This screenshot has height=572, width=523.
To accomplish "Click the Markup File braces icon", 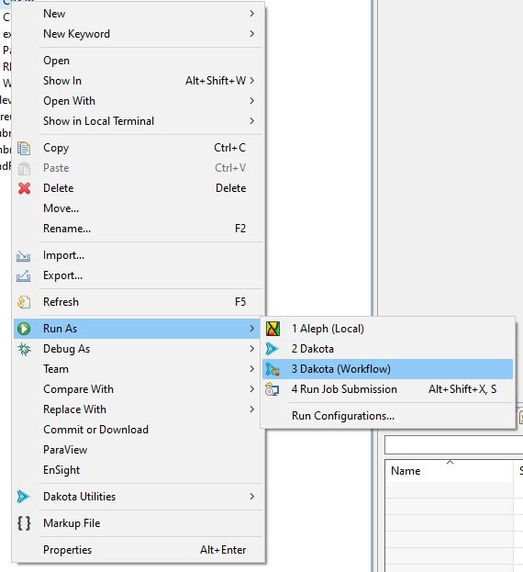I will pyautogui.click(x=24, y=523).
